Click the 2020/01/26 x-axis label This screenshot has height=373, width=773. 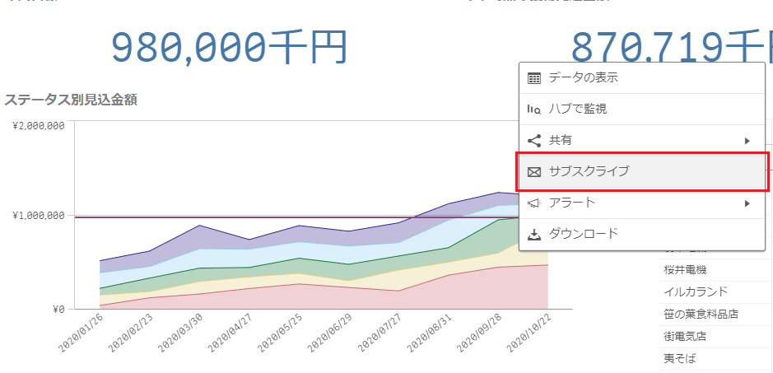(x=81, y=334)
